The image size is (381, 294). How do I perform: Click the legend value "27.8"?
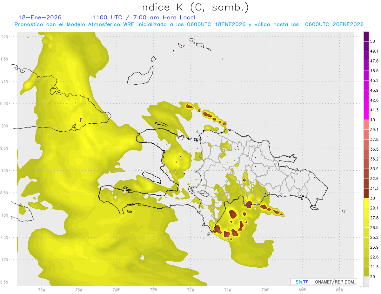pos(374,218)
